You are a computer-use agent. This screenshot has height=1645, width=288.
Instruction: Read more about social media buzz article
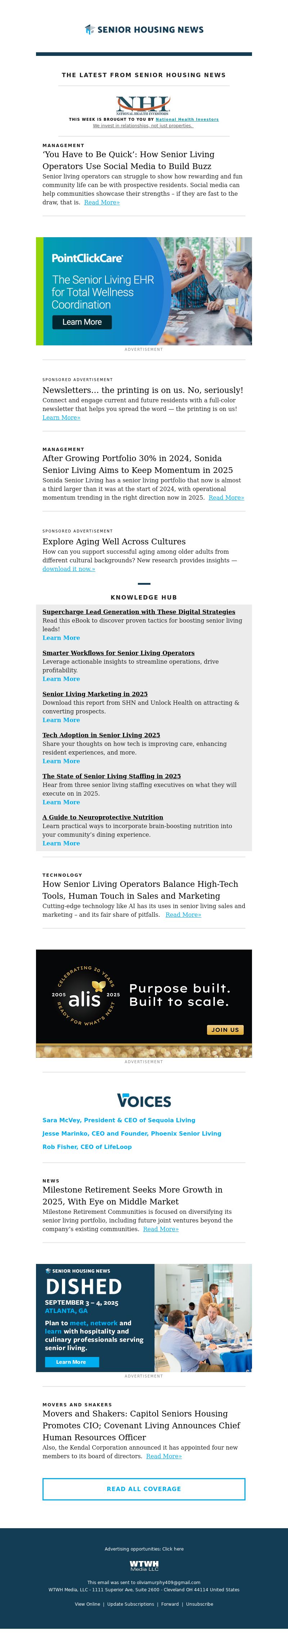coord(102,203)
